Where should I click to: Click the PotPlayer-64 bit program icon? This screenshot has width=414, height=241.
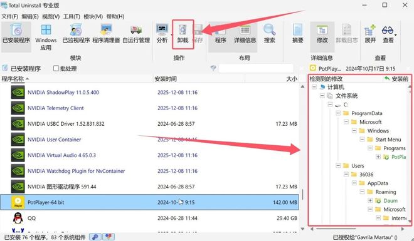18,202
